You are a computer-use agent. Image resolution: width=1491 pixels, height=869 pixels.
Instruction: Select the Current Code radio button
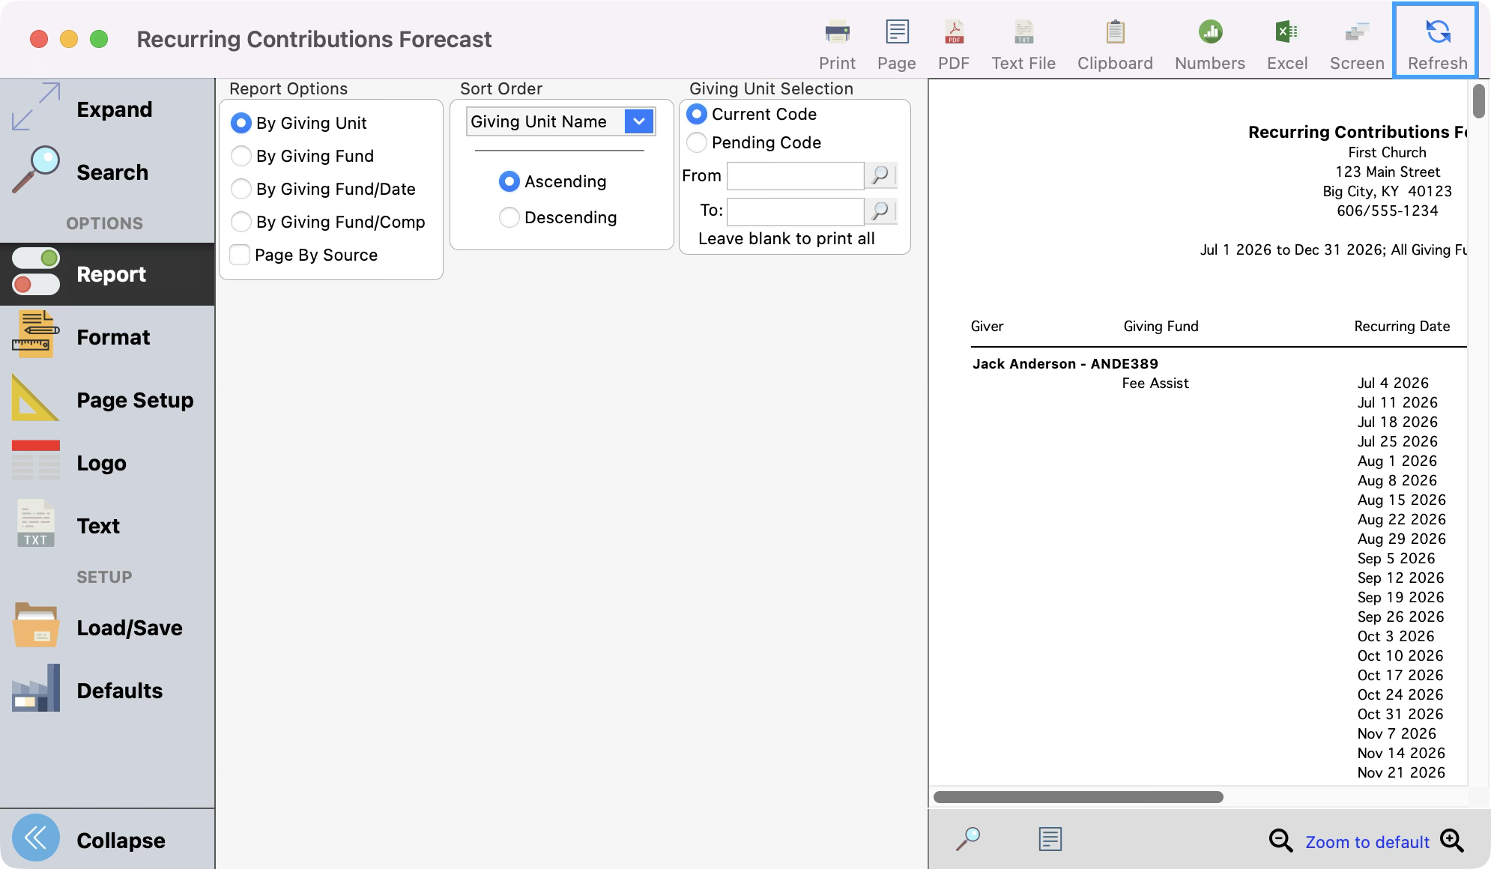(696, 114)
